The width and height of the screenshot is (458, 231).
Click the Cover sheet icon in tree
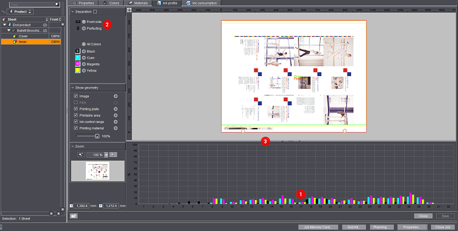click(x=14, y=35)
